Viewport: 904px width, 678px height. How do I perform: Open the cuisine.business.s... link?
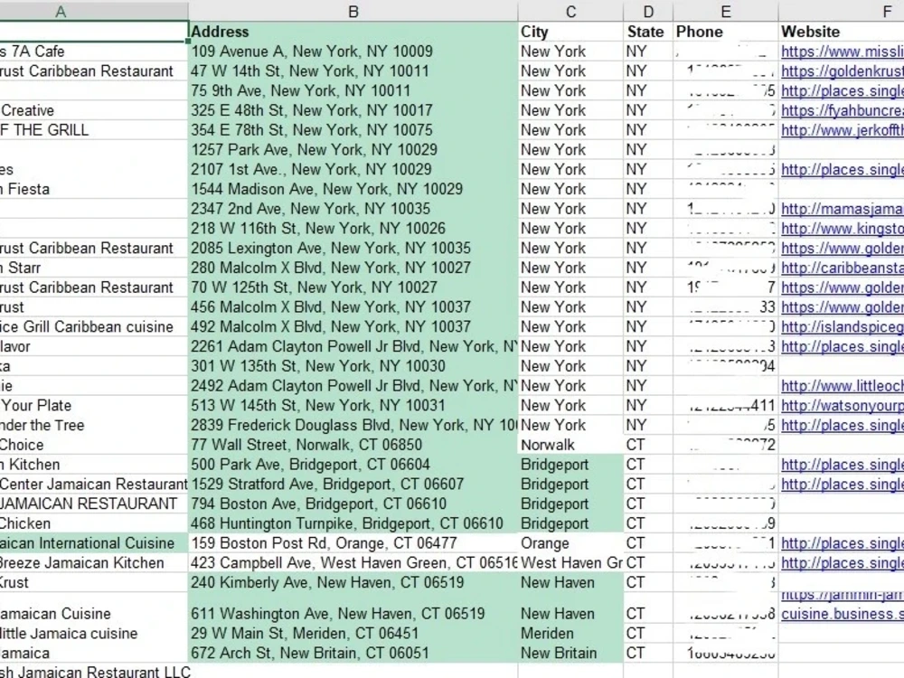click(x=843, y=614)
